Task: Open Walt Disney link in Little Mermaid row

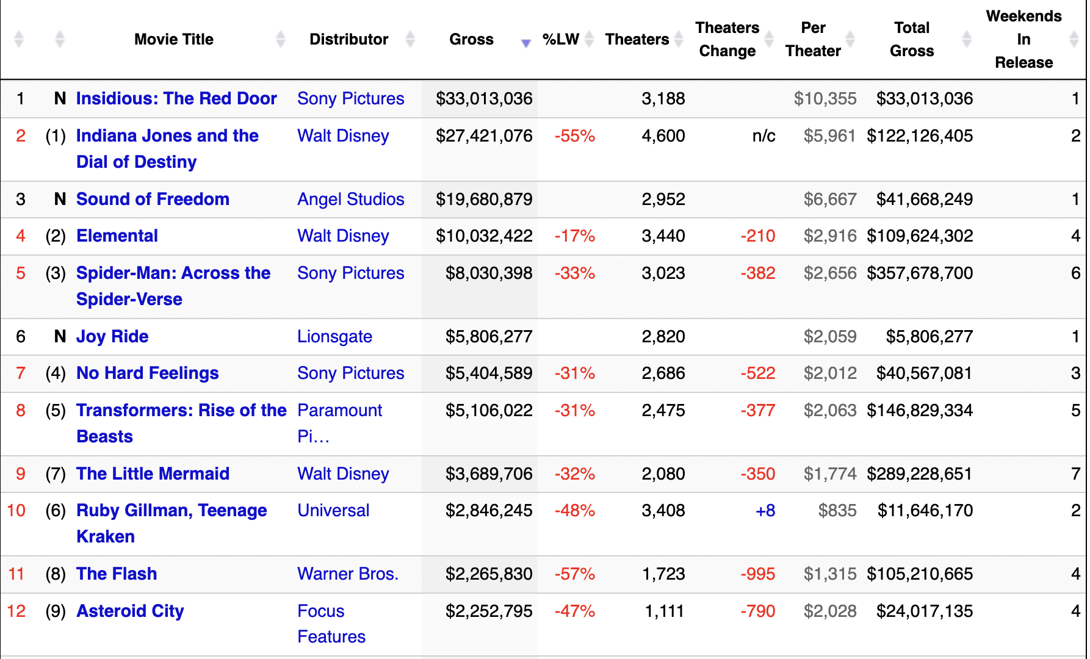Action: pos(343,474)
